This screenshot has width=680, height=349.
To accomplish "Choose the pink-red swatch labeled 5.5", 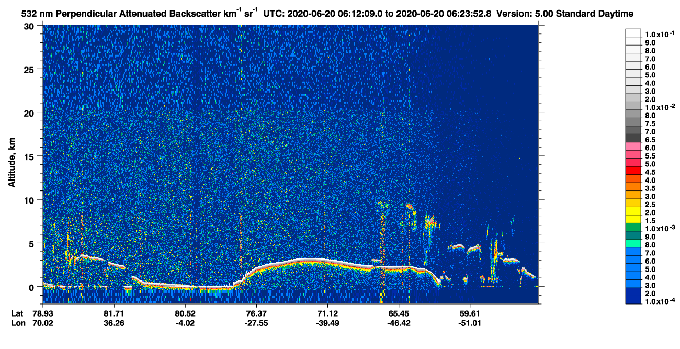I will [x=633, y=155].
